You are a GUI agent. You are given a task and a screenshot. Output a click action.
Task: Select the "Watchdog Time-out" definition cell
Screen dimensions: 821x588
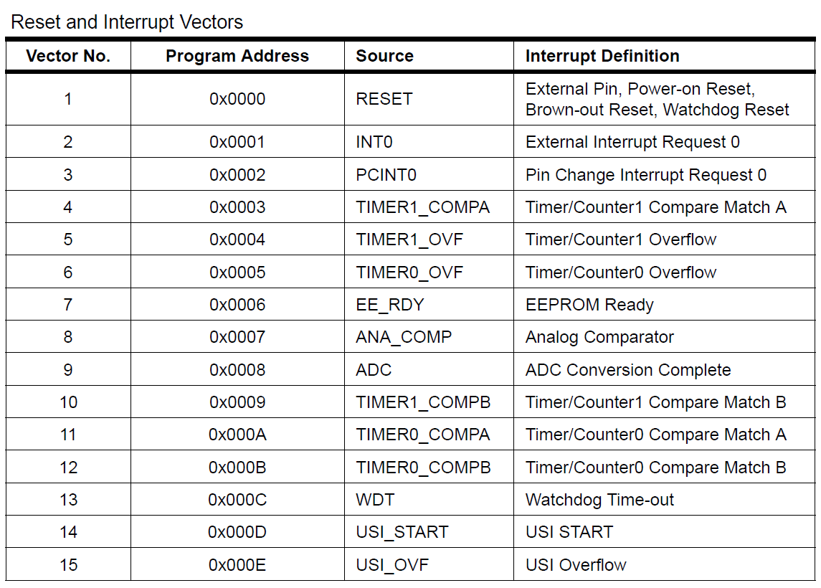pyautogui.click(x=599, y=500)
